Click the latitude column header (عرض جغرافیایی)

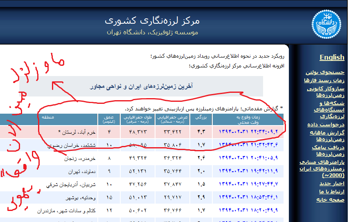(173, 119)
